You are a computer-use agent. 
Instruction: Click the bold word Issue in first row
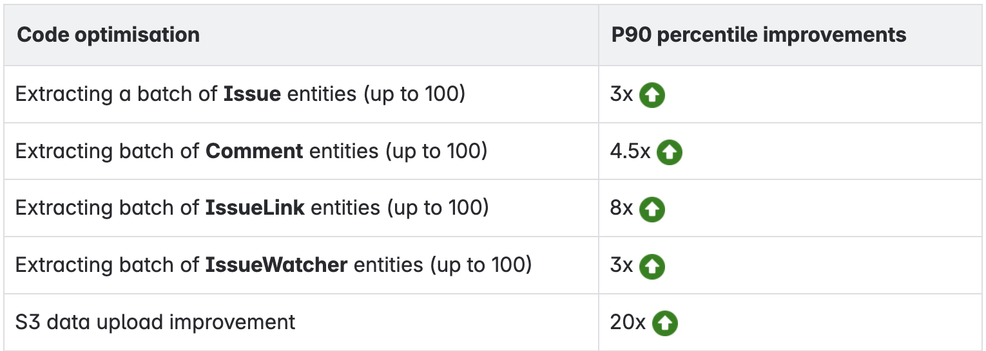pos(252,94)
